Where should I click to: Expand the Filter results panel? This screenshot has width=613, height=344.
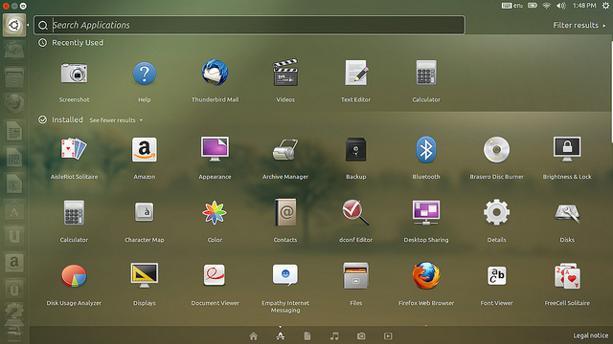point(579,26)
